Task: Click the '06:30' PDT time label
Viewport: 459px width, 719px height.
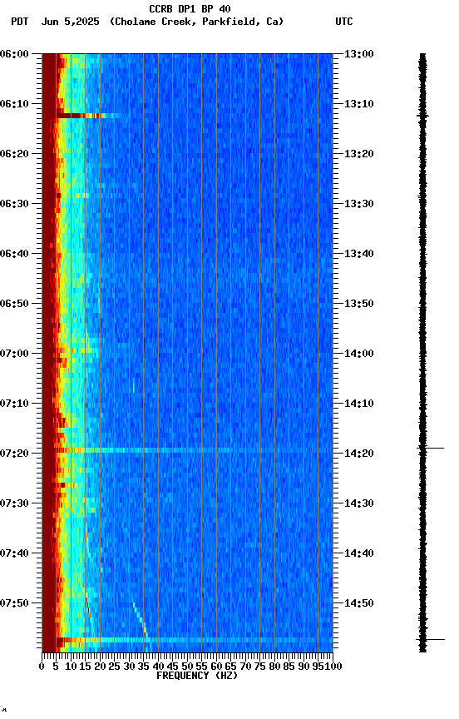Action: coord(14,204)
